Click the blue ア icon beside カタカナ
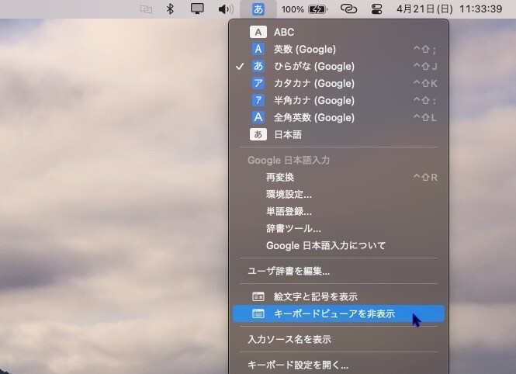Image resolution: width=516 pixels, height=374 pixels. [258, 83]
